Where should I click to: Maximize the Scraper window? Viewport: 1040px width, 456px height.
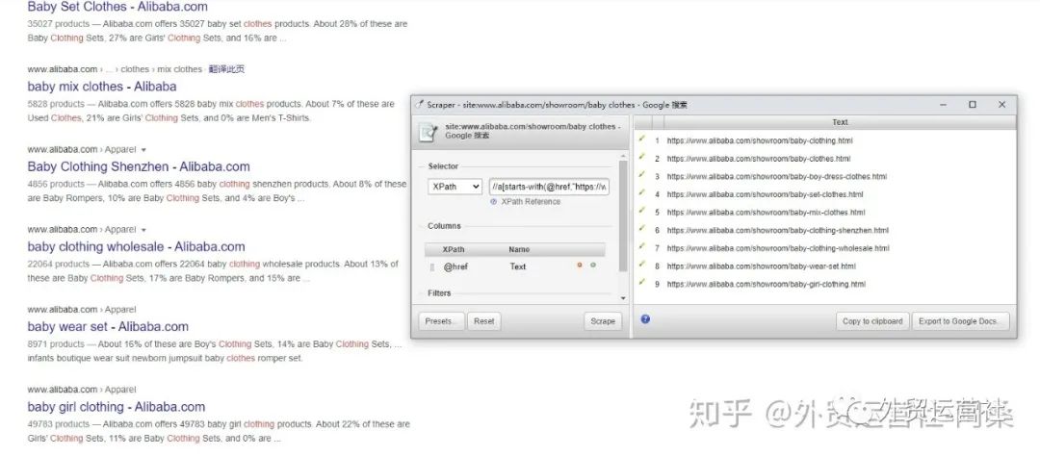click(x=973, y=105)
